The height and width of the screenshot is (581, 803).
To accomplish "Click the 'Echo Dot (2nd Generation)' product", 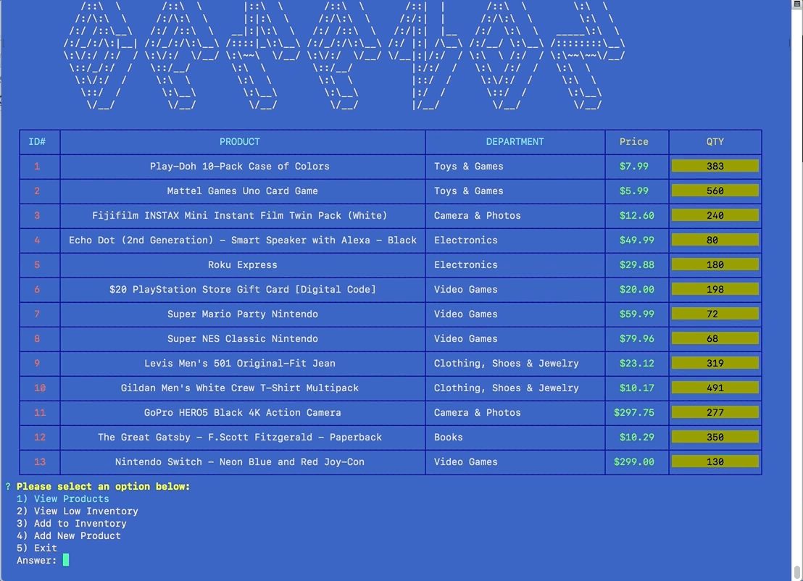I will point(242,240).
